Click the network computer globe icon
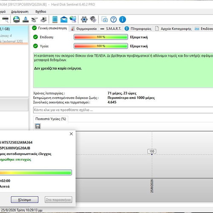 coord(73,20)
